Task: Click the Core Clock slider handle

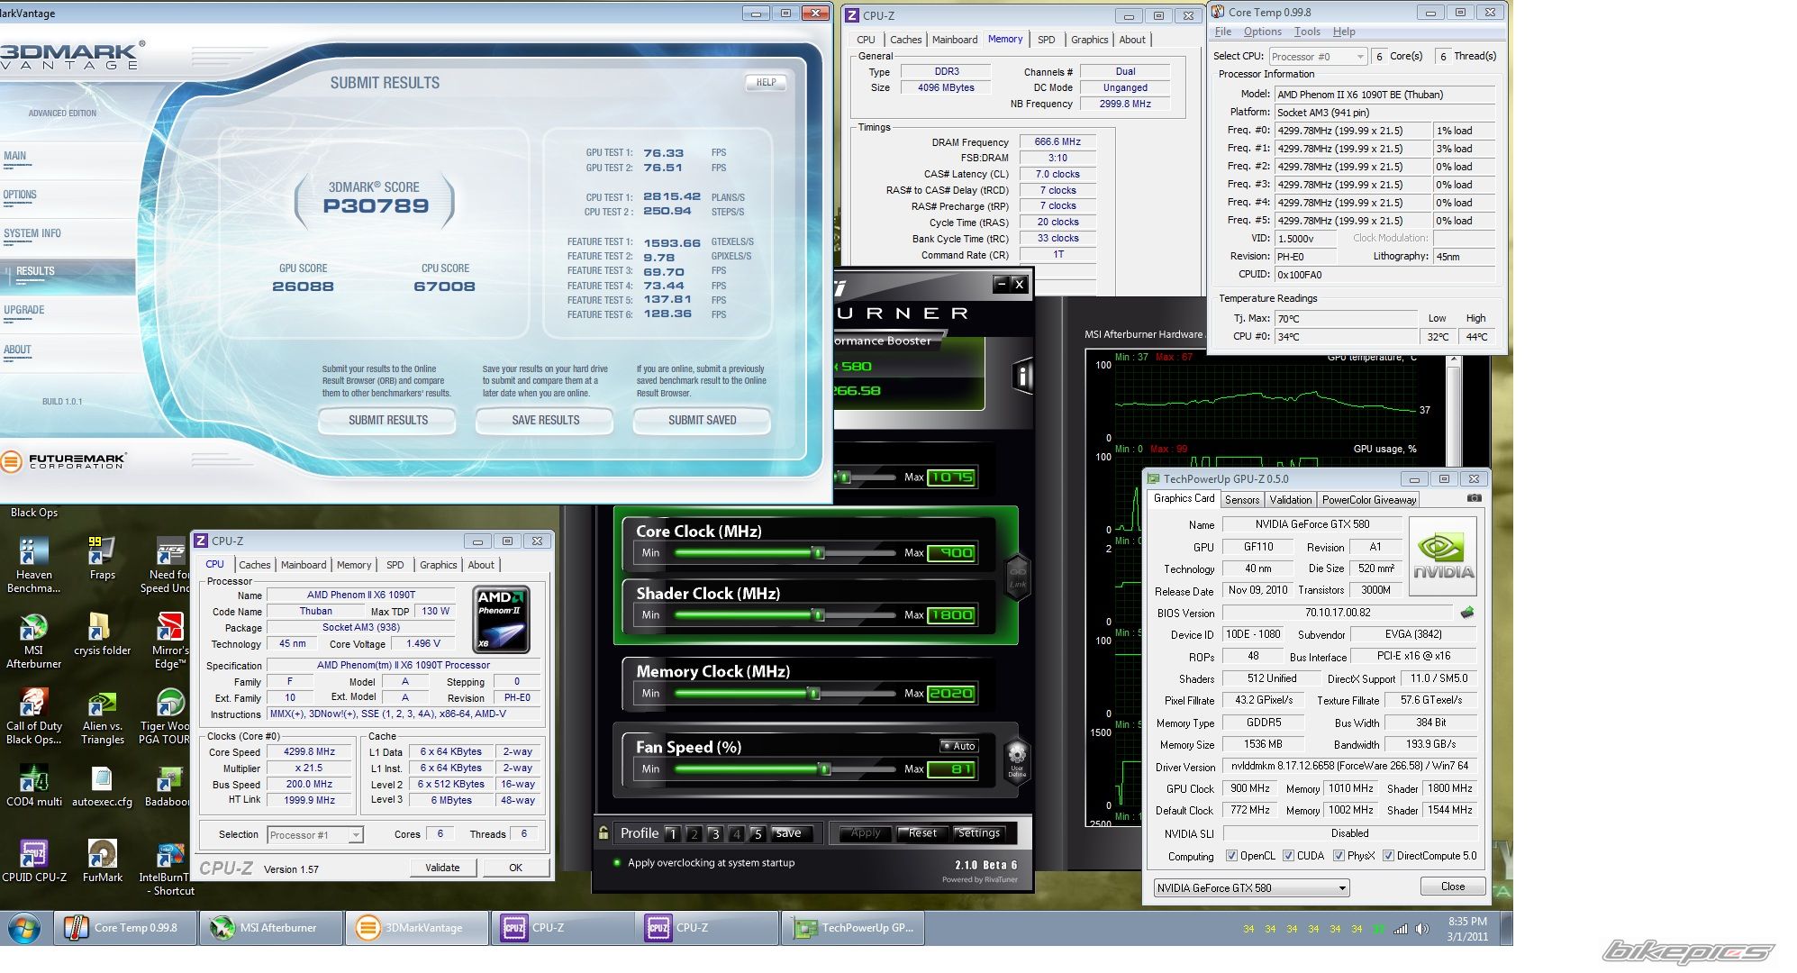Action: click(819, 553)
